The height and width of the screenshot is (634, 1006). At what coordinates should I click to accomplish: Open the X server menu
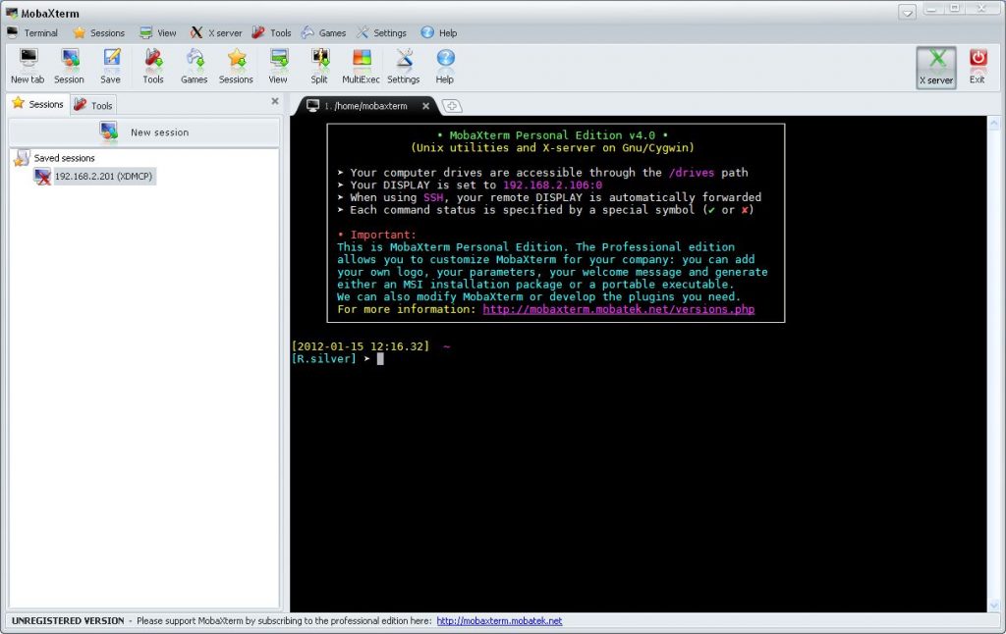[x=216, y=32]
